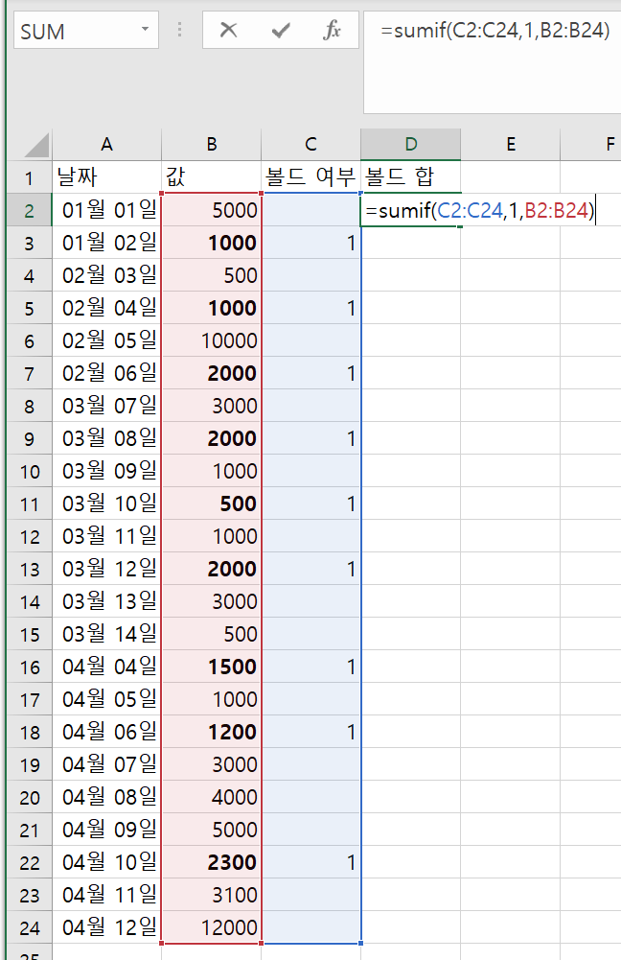The height and width of the screenshot is (960, 621).
Task: Select column E header
Action: tap(510, 145)
